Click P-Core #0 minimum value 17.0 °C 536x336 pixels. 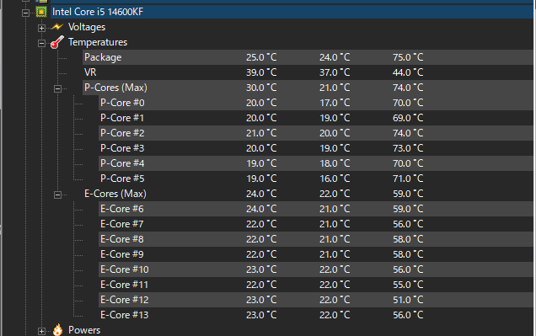tap(335, 103)
